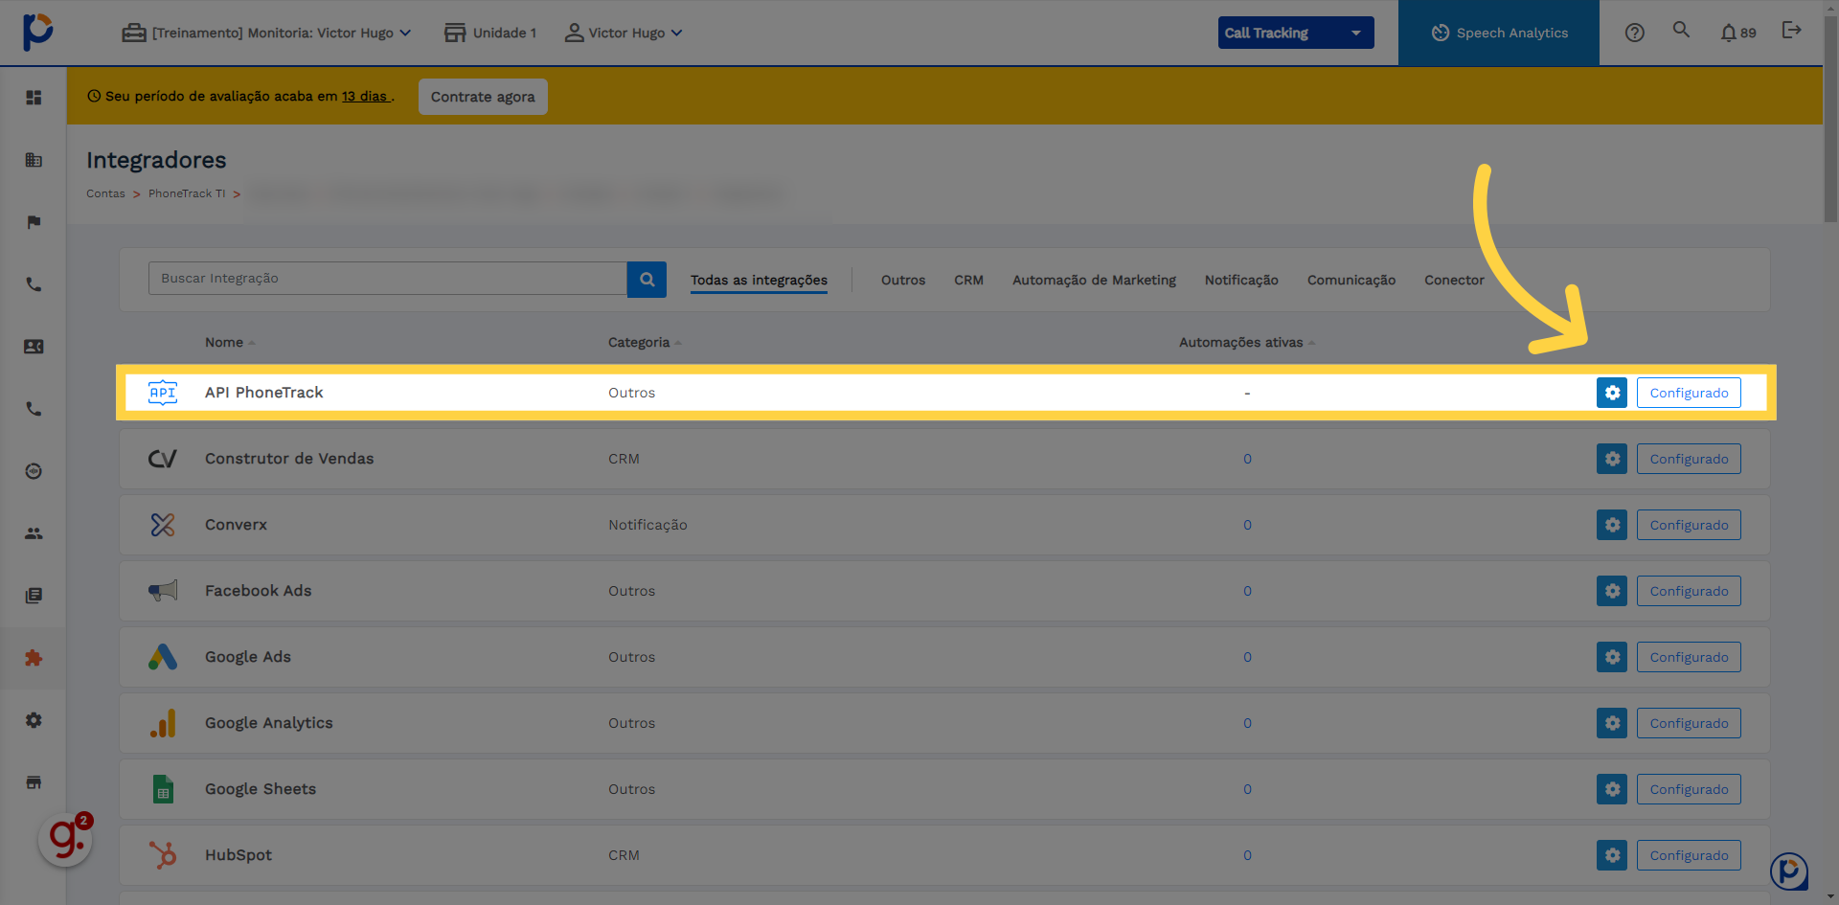Open gear settings for HubSpot

click(1612, 855)
